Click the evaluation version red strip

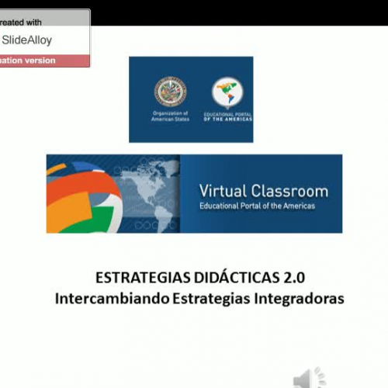(x=45, y=61)
